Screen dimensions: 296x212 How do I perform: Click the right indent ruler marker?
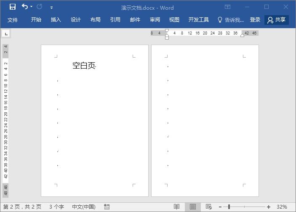[242, 35]
